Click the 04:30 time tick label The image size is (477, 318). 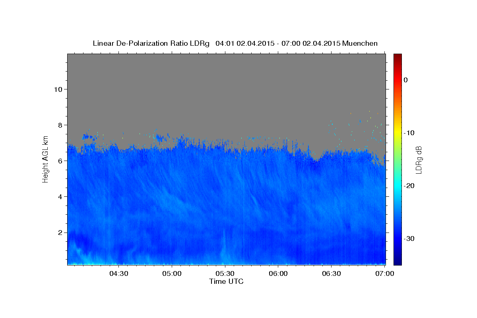(118, 273)
